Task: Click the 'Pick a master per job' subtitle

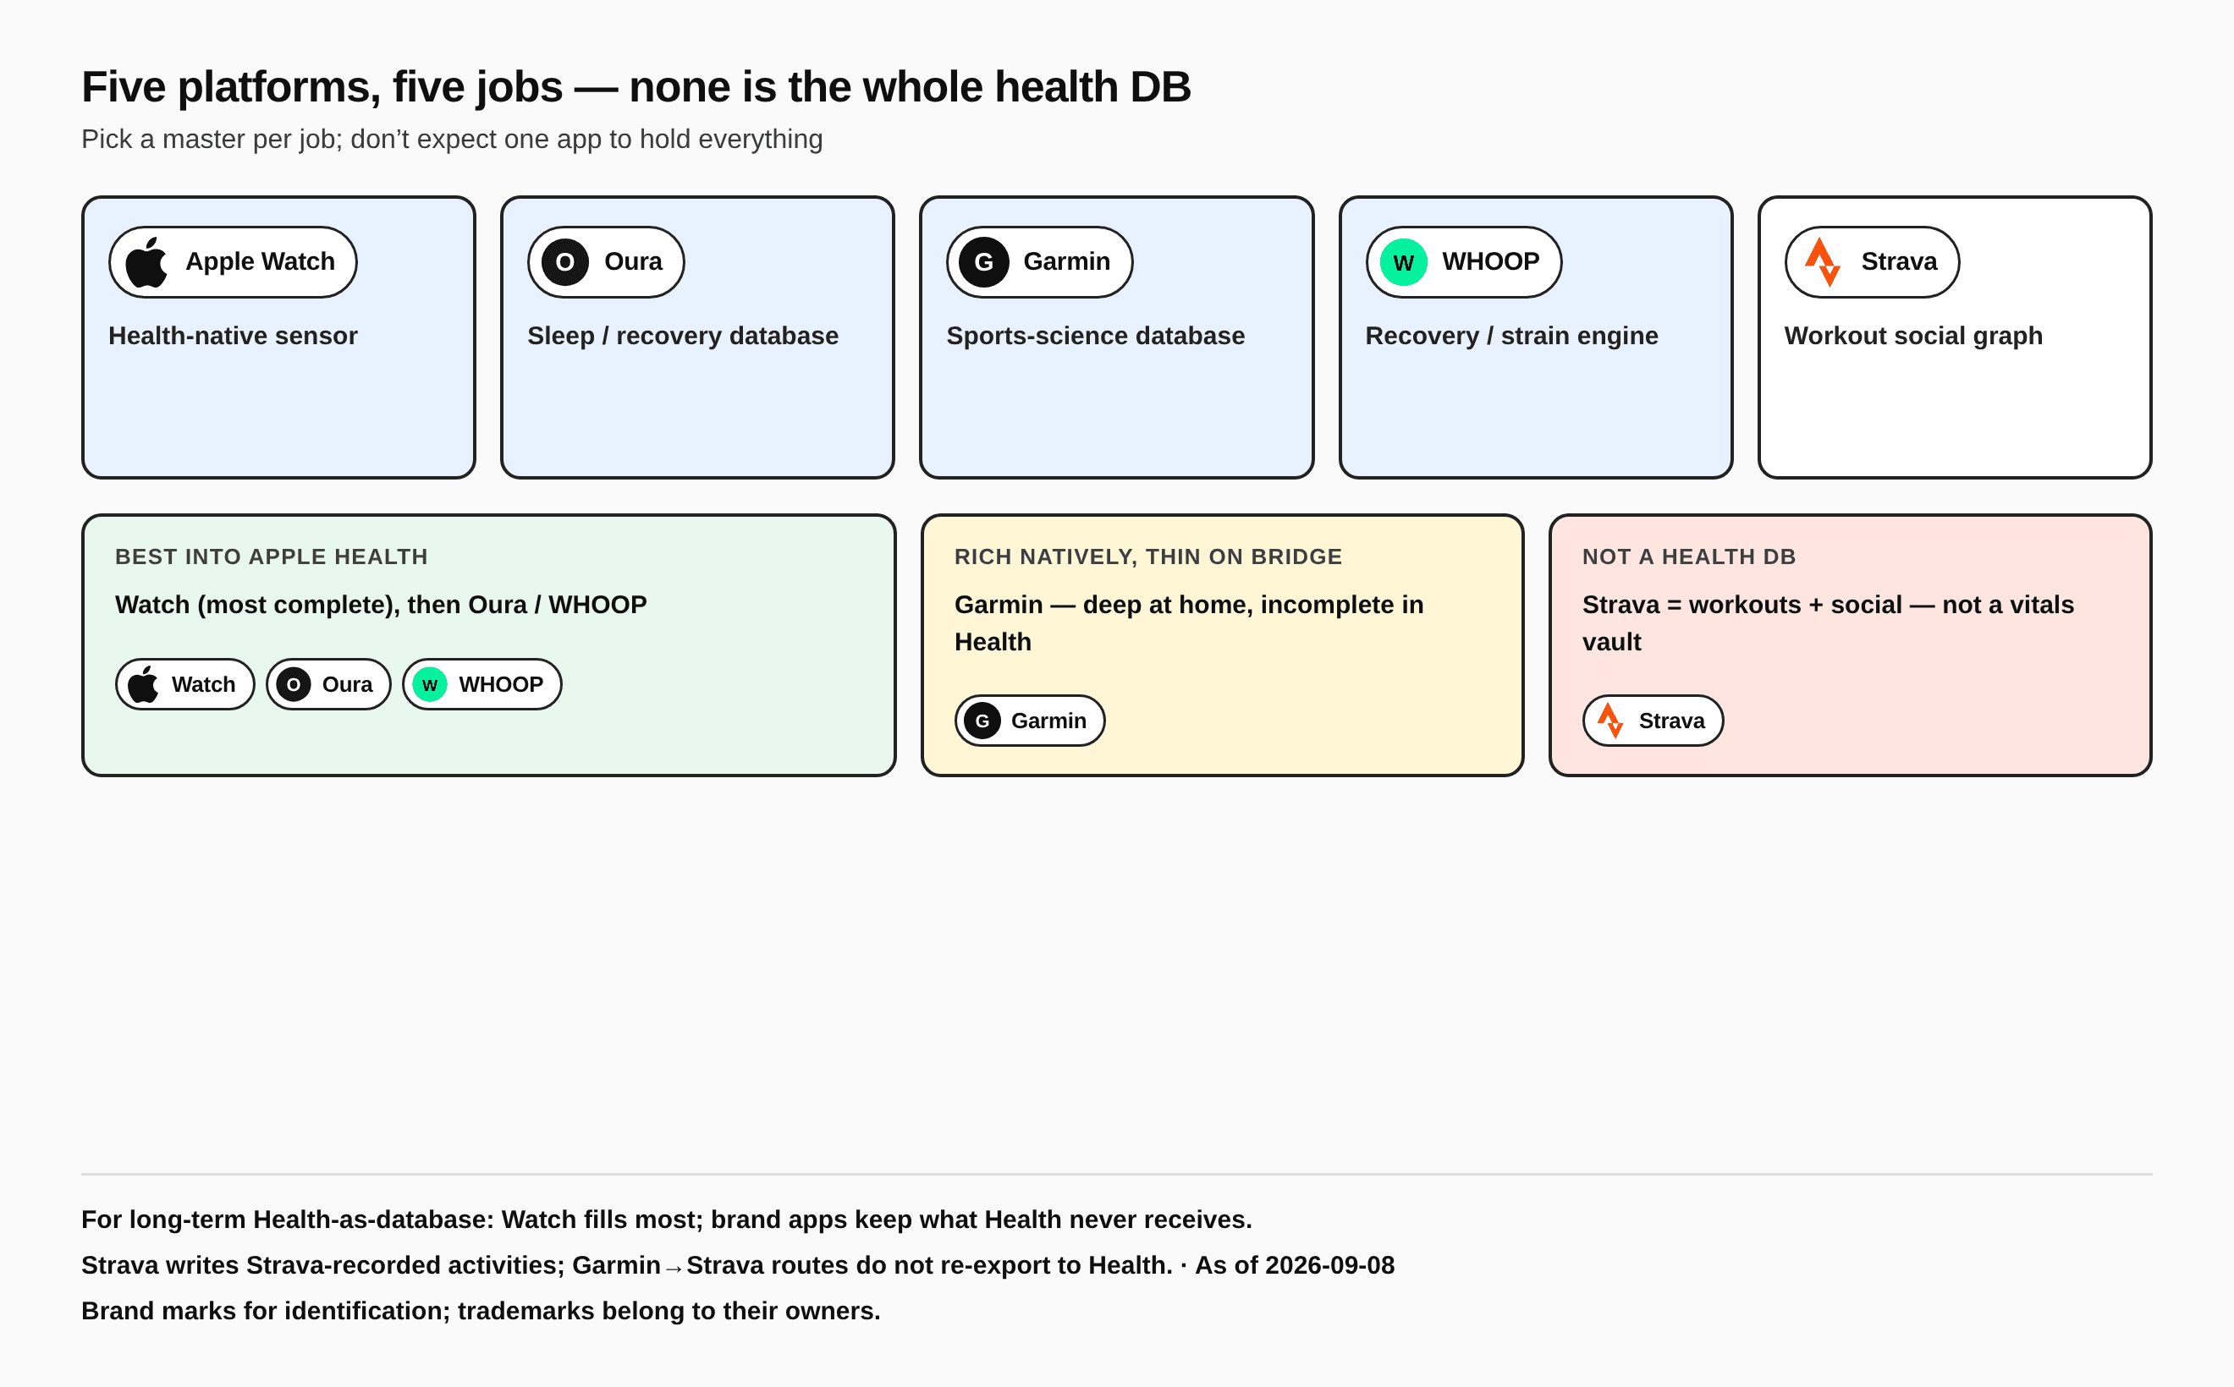Action: click(x=452, y=140)
